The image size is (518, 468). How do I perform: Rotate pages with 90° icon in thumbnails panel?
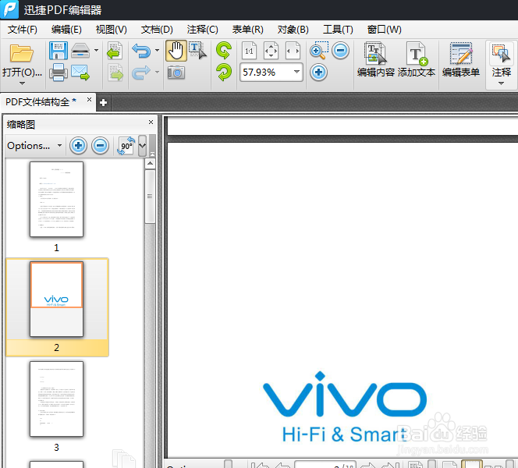(x=126, y=146)
